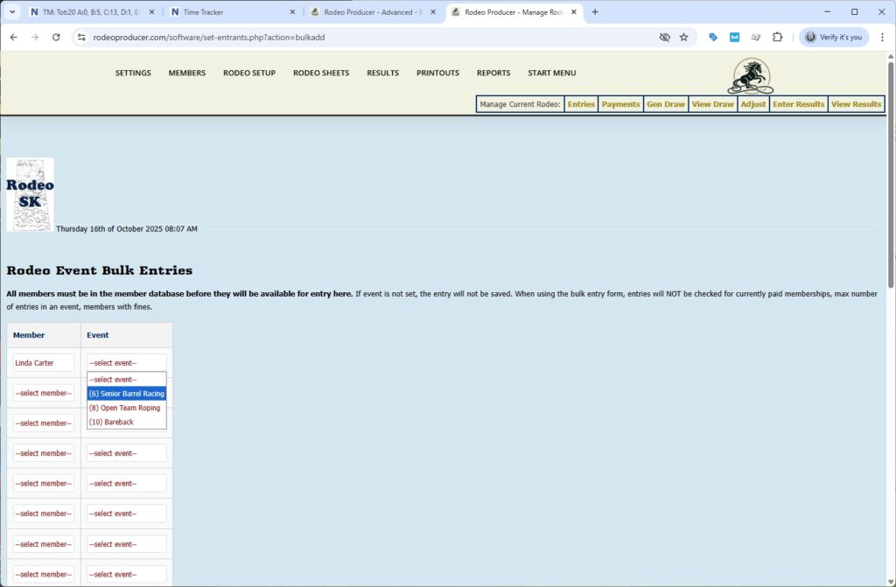Open the second row's member selection dropdown

pos(44,393)
